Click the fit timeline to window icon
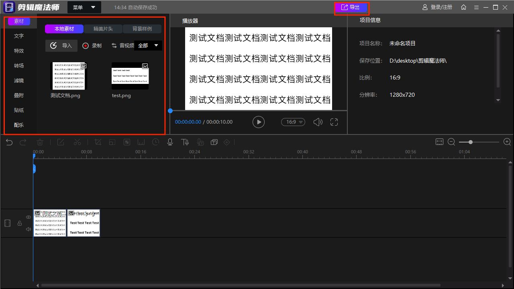This screenshot has height=289, width=514. point(439,142)
